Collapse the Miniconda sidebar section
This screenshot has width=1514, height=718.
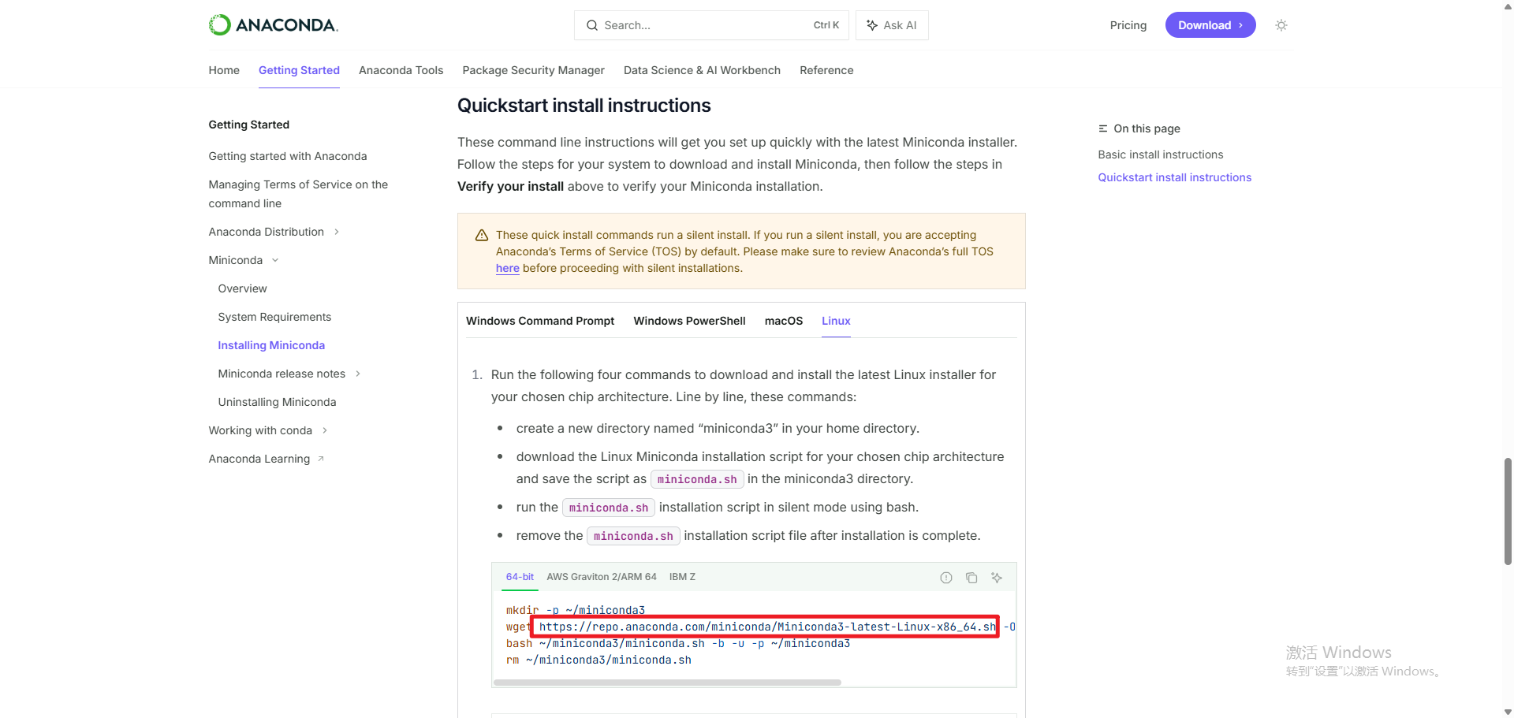(274, 260)
